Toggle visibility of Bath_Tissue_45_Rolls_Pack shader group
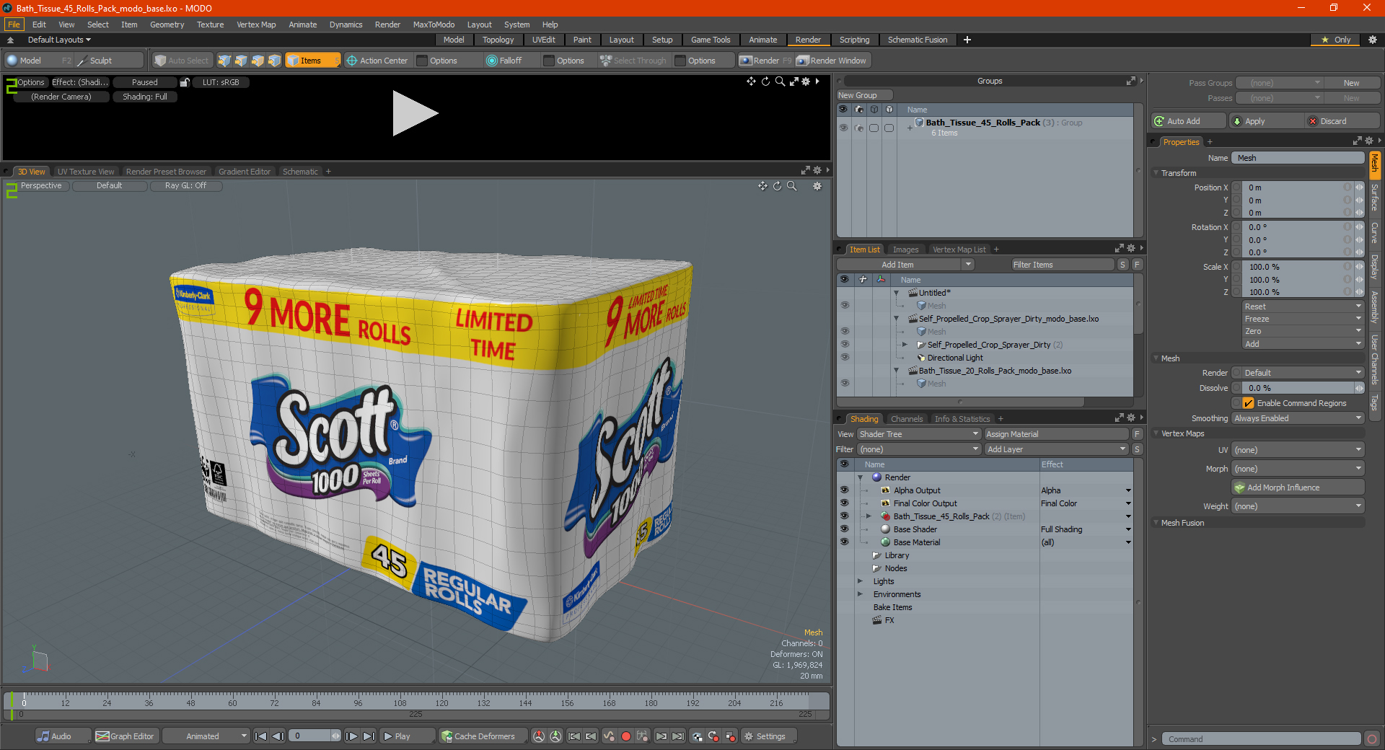The image size is (1385, 750). tap(844, 516)
